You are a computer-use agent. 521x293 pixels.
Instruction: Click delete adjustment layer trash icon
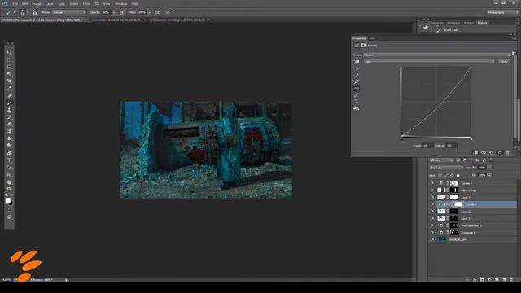(507, 153)
